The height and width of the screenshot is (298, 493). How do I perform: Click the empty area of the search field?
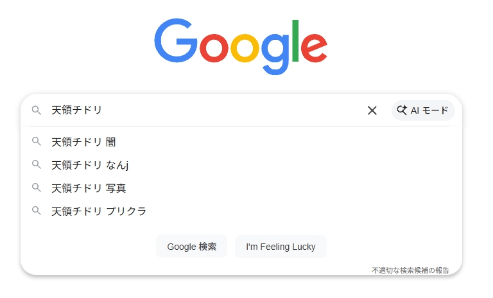click(x=231, y=110)
